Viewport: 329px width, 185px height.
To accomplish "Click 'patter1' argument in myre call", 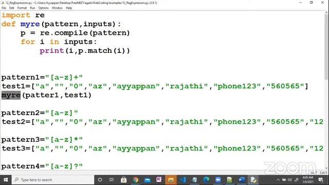I will [42, 95].
